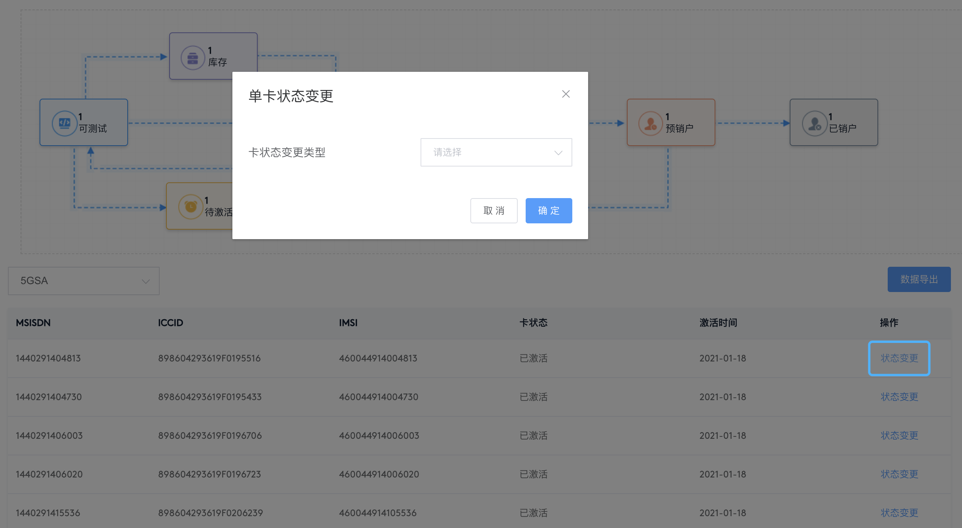Click the dropdown arrow icon in the dialog

(558, 152)
